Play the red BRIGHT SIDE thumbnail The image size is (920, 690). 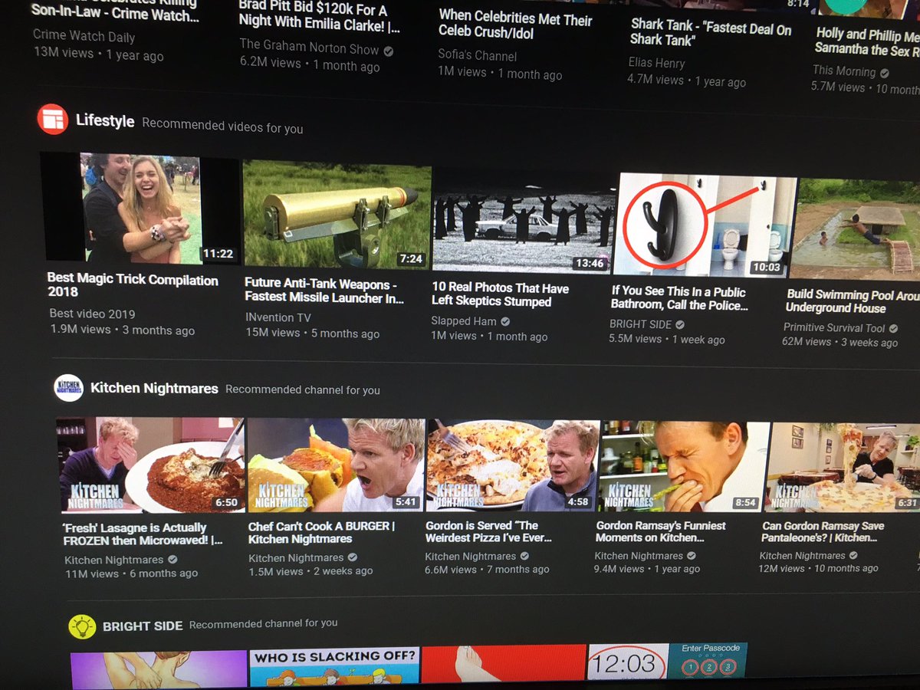point(504,663)
